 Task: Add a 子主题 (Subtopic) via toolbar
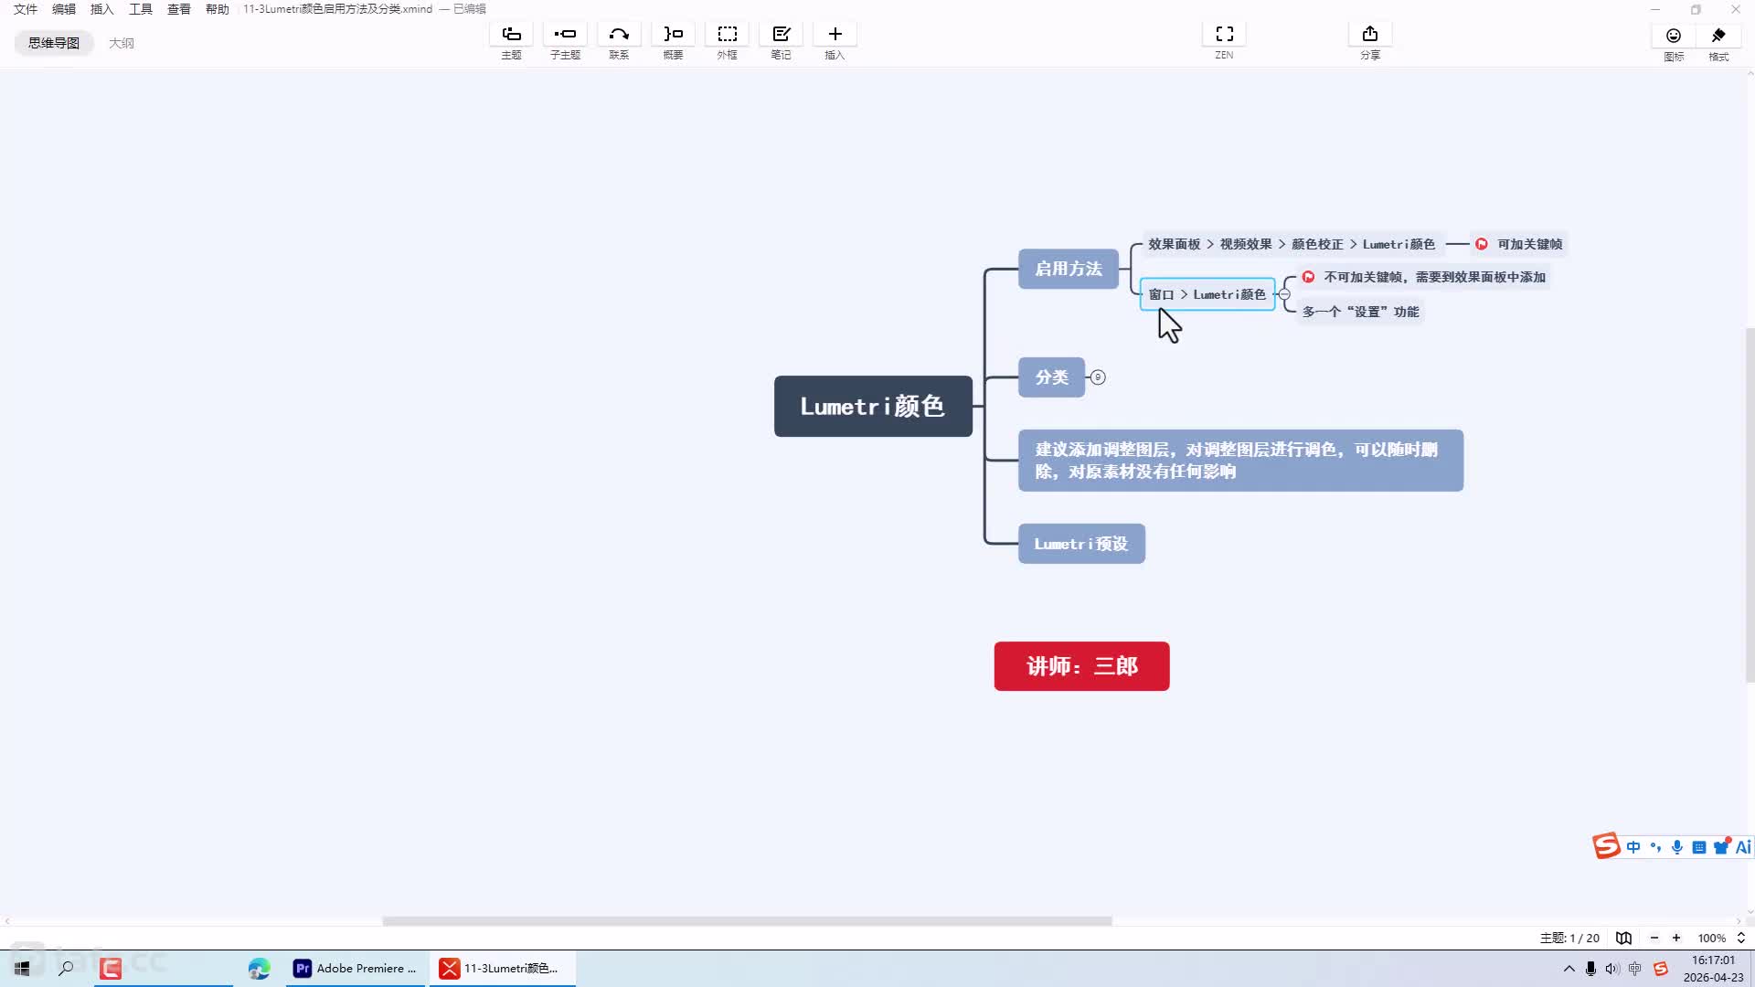[x=565, y=35]
